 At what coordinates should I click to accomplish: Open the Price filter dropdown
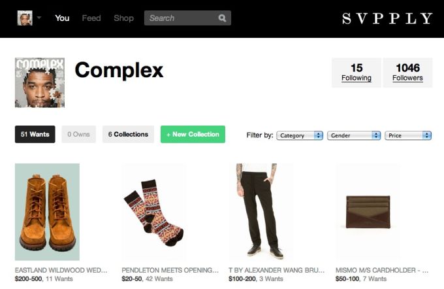(x=408, y=135)
